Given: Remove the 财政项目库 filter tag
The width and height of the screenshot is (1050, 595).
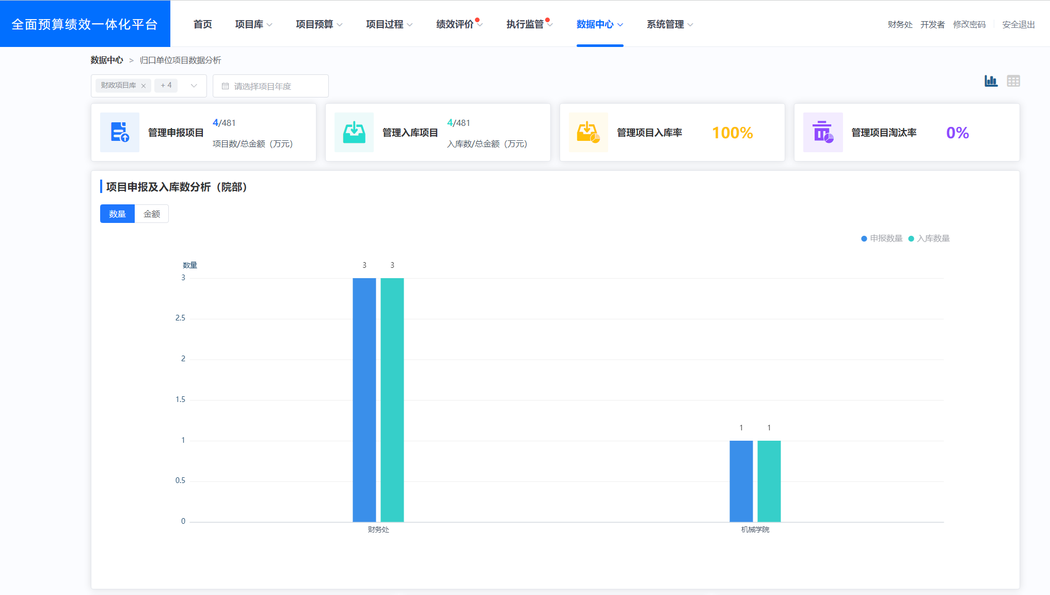Looking at the screenshot, I should tap(144, 86).
